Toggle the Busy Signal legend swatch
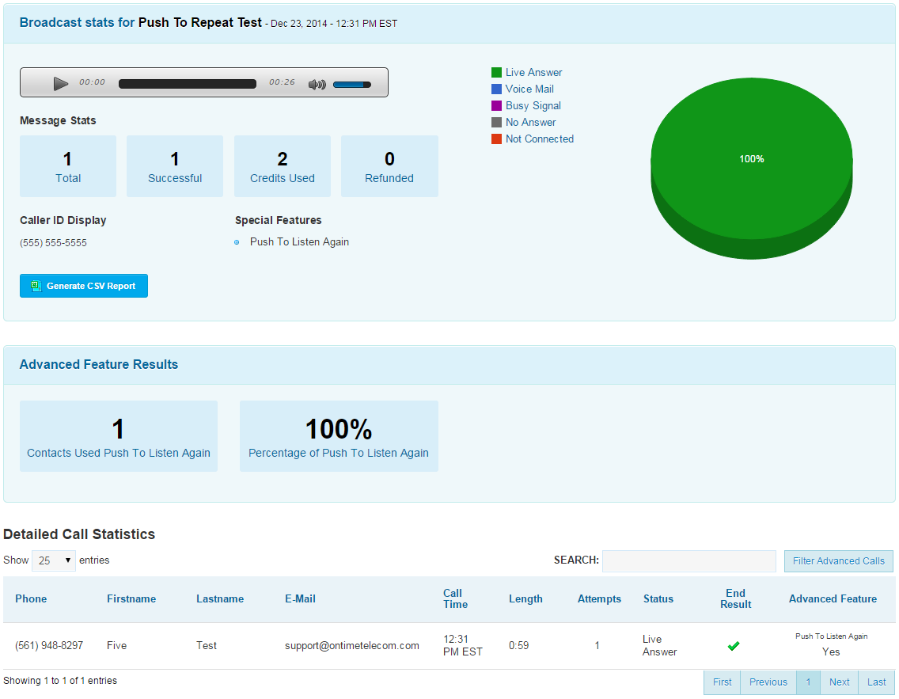899x699 pixels. click(x=496, y=105)
